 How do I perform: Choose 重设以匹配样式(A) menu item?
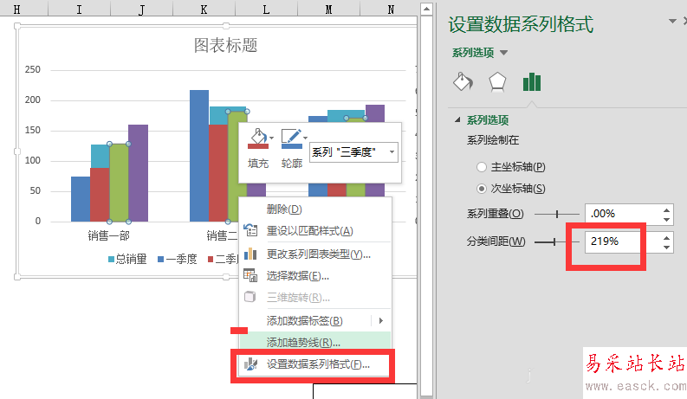[x=315, y=230]
